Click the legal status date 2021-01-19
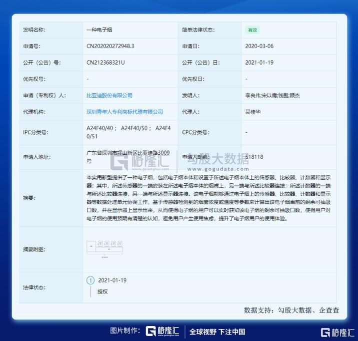Screen dimensions: 358x341 point(112,280)
